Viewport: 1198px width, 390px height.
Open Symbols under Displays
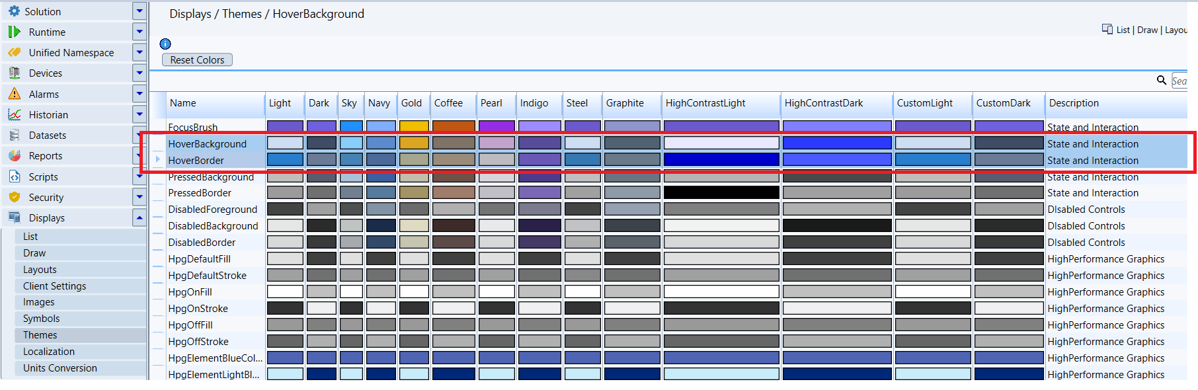coord(41,319)
